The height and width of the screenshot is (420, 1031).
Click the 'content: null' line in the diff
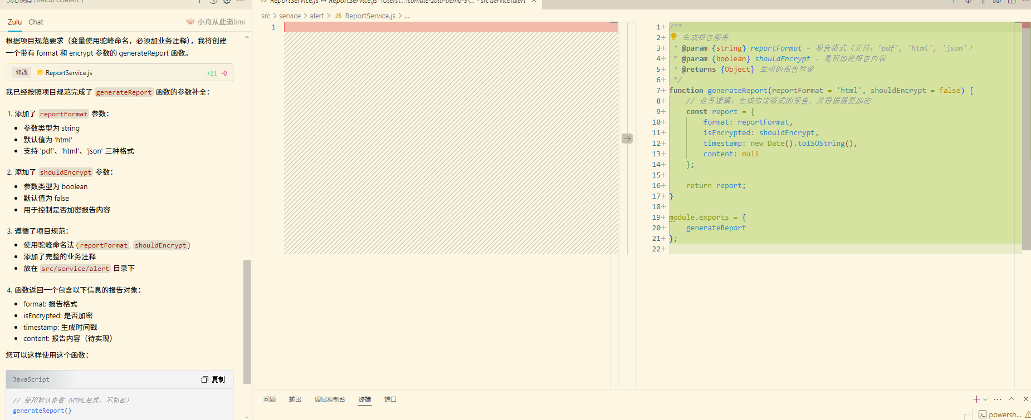pos(731,154)
